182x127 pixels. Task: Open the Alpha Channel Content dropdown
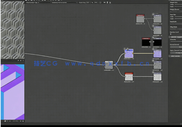(x=176, y=53)
